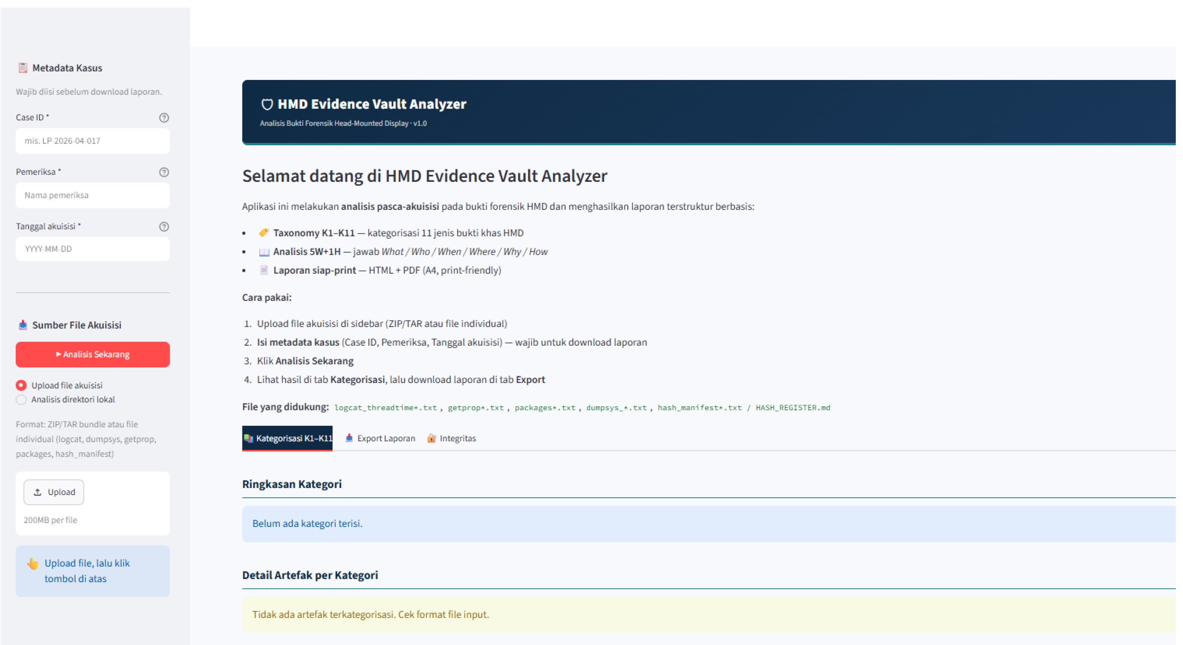This screenshot has width=1183, height=645.
Task: Click the shield icon in the app header
Action: pyautogui.click(x=267, y=104)
